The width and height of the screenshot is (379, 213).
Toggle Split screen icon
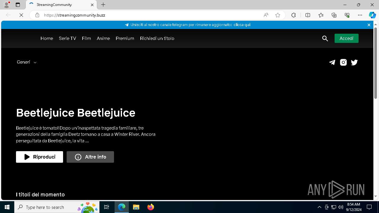[x=308, y=15]
